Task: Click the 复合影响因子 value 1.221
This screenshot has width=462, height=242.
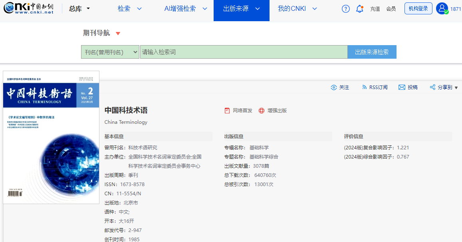Action: coord(403,148)
